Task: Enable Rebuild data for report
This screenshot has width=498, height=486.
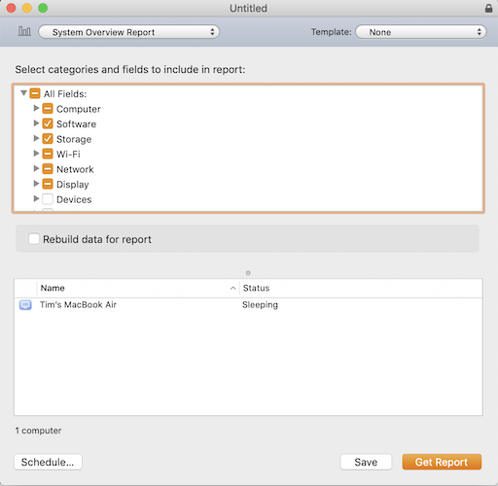Action: click(x=34, y=239)
